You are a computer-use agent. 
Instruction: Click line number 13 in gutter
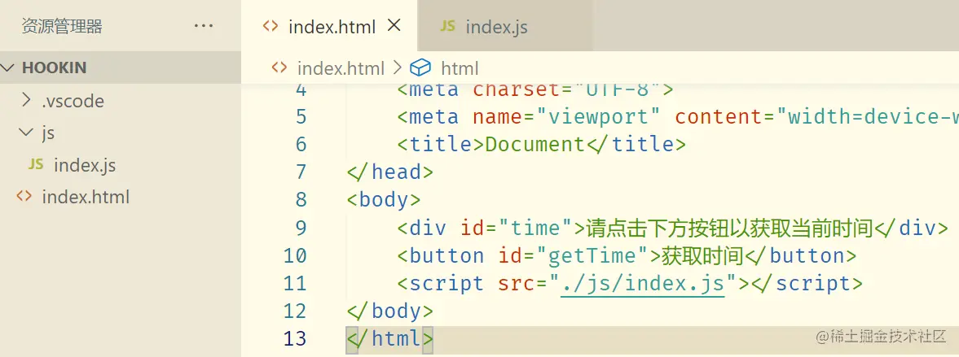pyautogui.click(x=295, y=338)
